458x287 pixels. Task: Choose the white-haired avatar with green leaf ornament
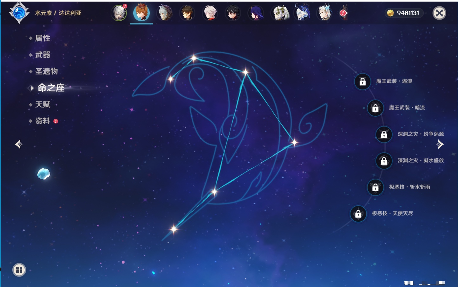click(279, 13)
